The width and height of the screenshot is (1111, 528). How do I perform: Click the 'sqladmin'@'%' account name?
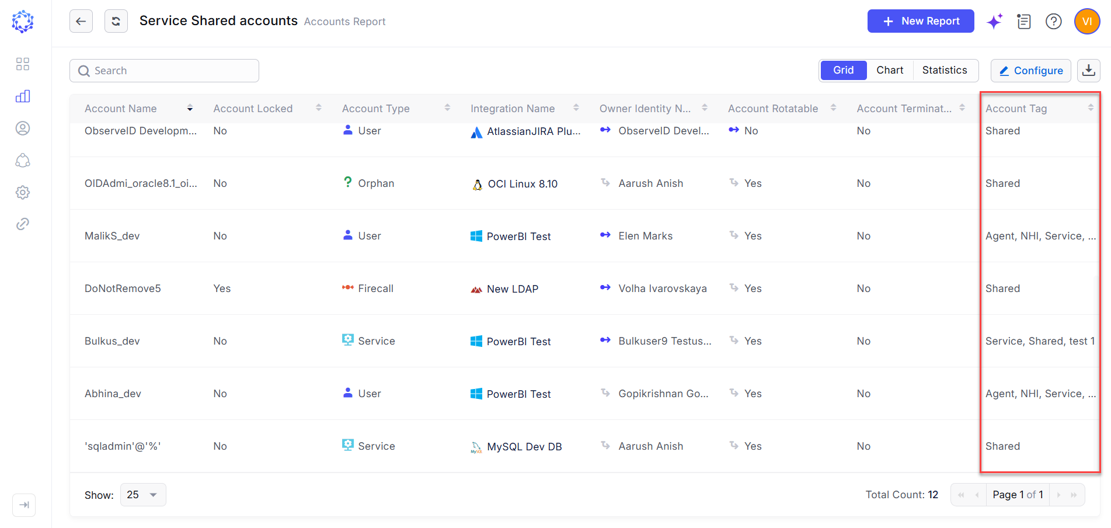click(123, 446)
